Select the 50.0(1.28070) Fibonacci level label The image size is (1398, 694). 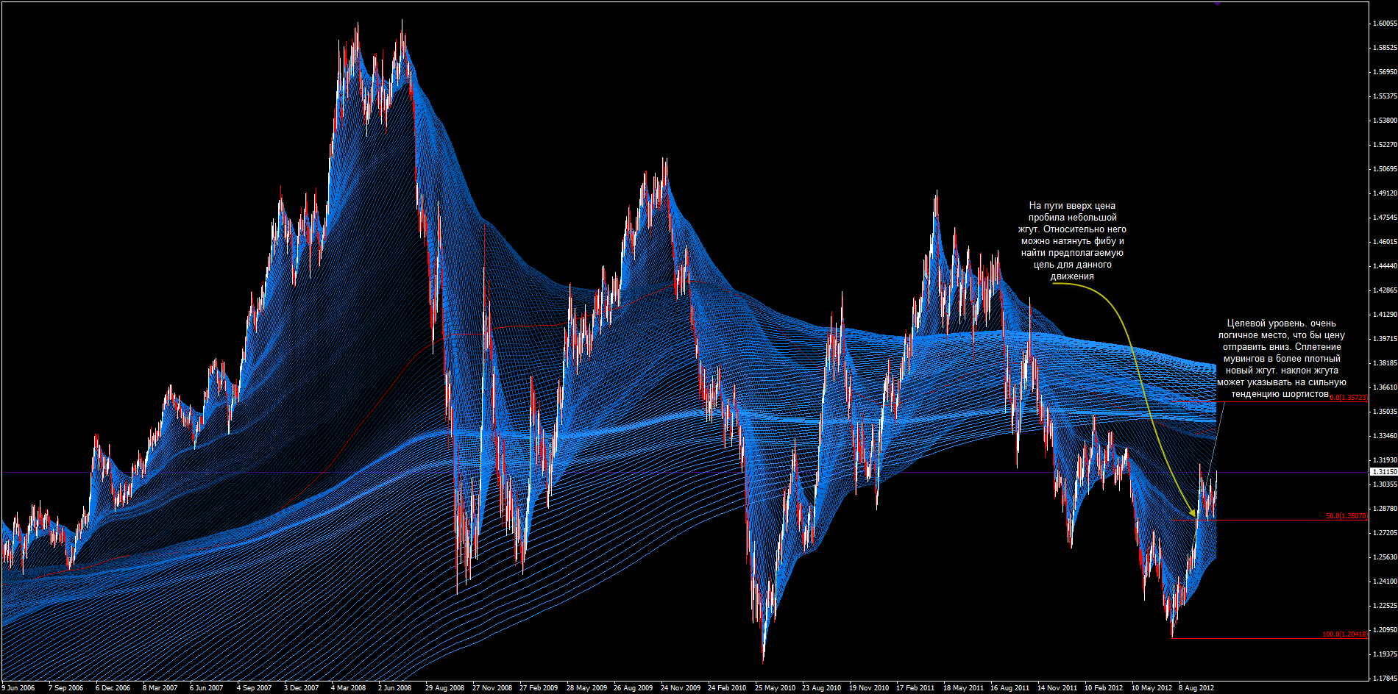point(1346,516)
